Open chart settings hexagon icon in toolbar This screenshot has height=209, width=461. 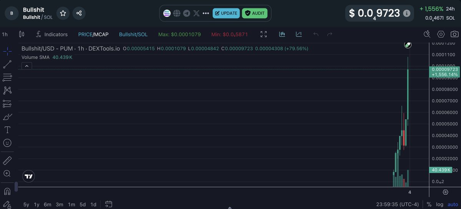pyautogui.click(x=441, y=34)
